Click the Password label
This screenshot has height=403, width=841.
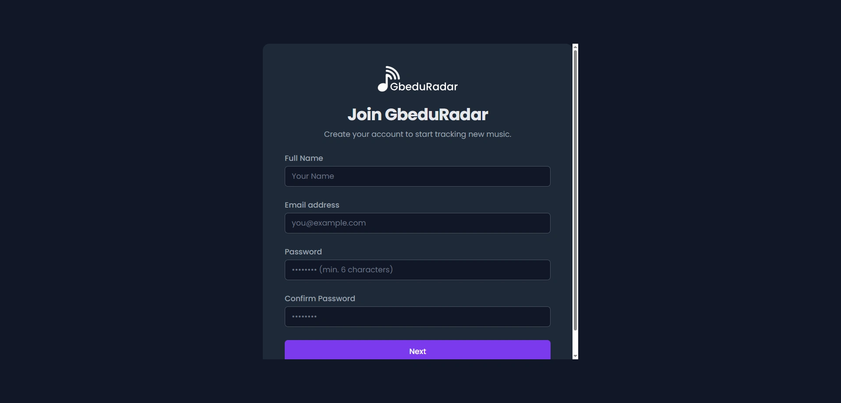[303, 252]
